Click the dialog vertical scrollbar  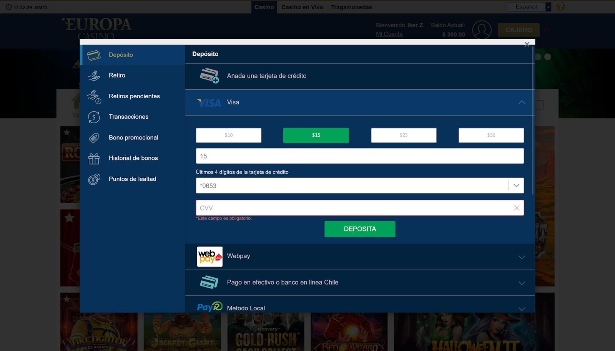click(x=533, y=121)
